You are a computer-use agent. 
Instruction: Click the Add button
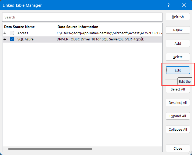[178, 43]
